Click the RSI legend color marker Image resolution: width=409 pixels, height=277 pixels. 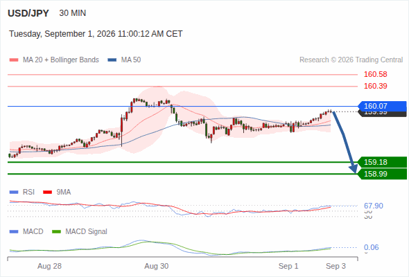coord(14,193)
